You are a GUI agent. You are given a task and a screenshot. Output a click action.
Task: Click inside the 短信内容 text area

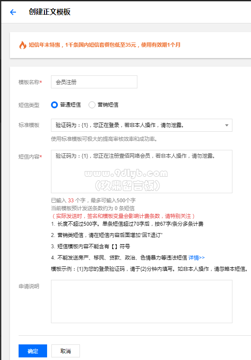click(x=142, y=172)
